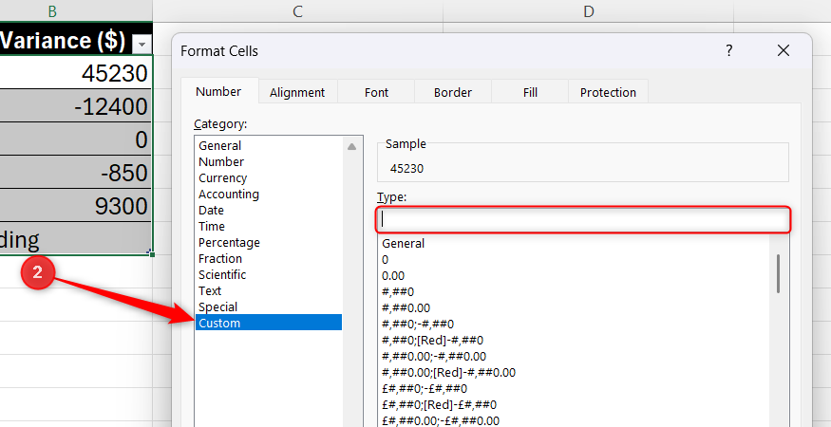Choose the £#,##0;-£#,##0 format code
Screen dimensions: 831x427
[x=576, y=389]
